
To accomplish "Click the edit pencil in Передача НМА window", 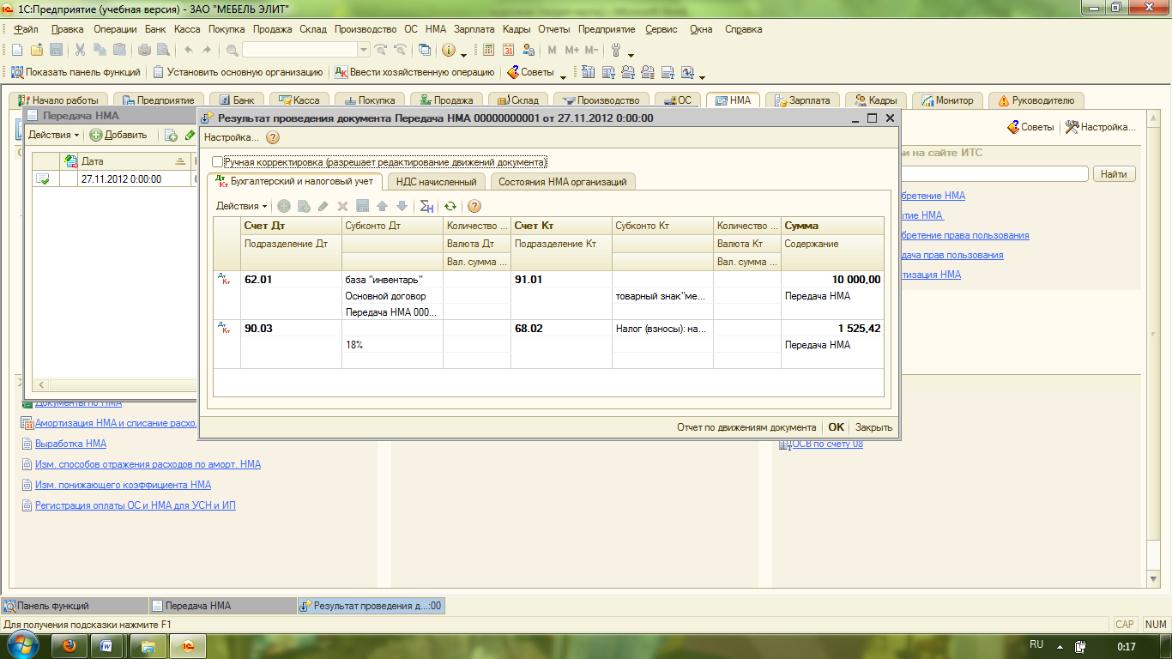I will pos(190,135).
